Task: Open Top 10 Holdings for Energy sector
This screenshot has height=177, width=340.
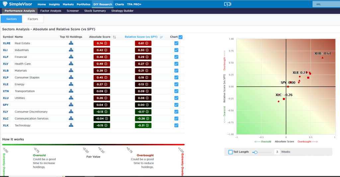Action: tap(71, 84)
